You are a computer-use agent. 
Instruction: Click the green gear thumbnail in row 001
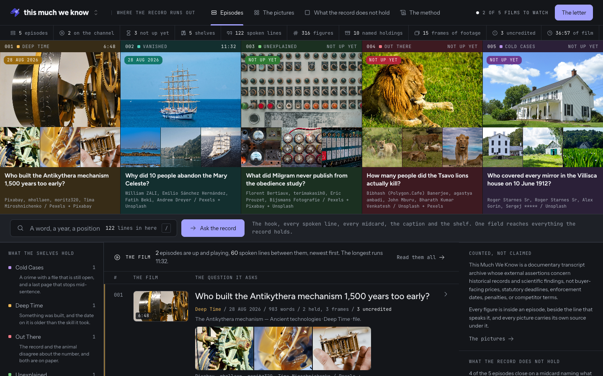click(224, 348)
